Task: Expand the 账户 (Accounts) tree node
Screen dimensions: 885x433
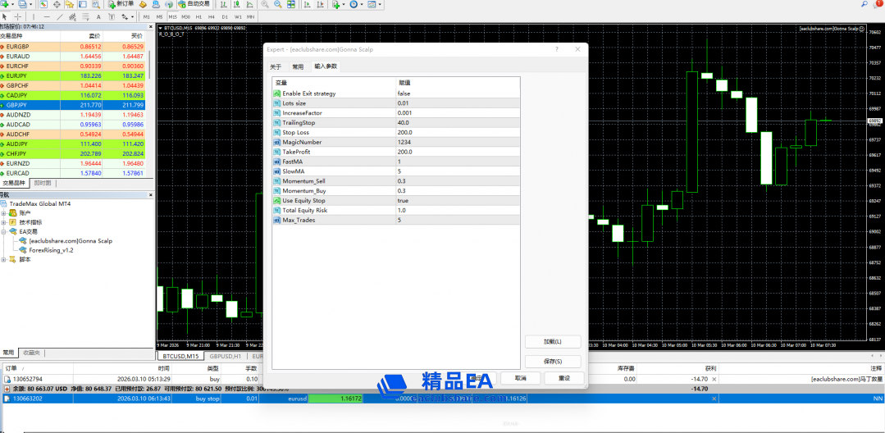Action: (x=4, y=212)
